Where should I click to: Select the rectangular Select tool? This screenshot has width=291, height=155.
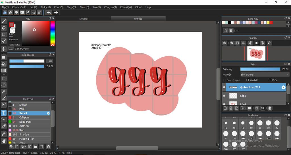tap(3, 78)
